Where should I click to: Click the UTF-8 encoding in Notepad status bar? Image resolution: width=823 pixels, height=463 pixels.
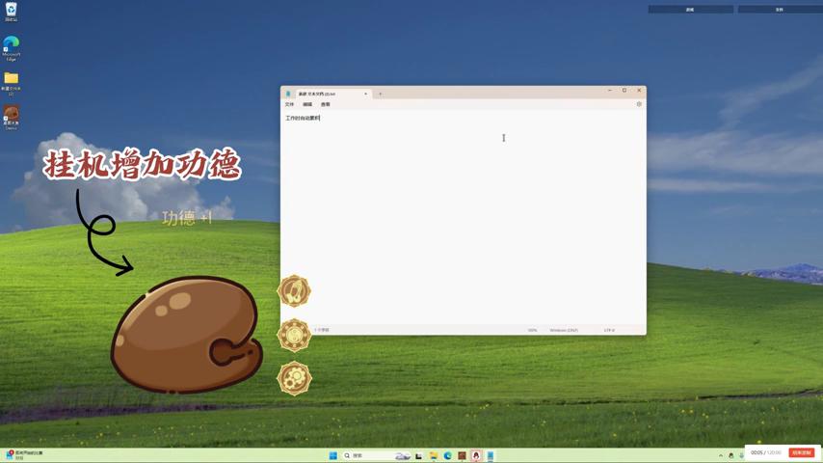609,330
